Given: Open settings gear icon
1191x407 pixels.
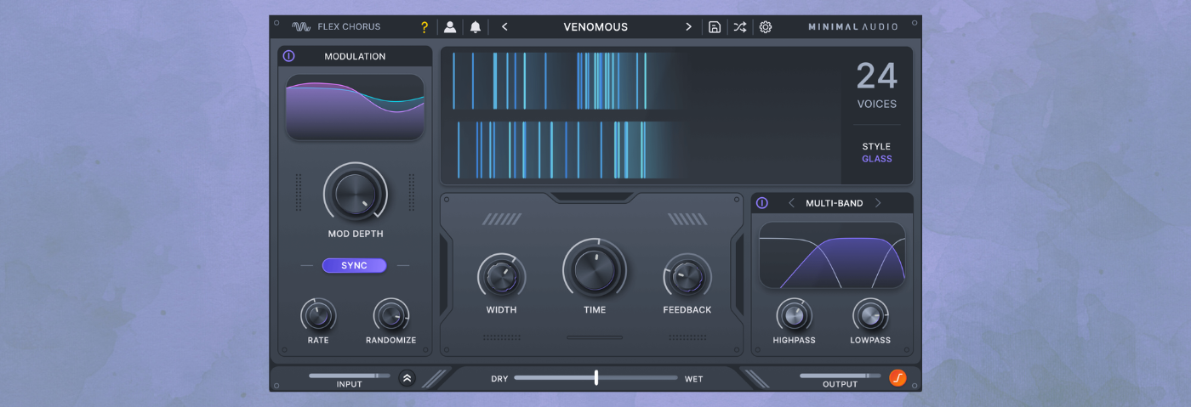Looking at the screenshot, I should coord(766,27).
